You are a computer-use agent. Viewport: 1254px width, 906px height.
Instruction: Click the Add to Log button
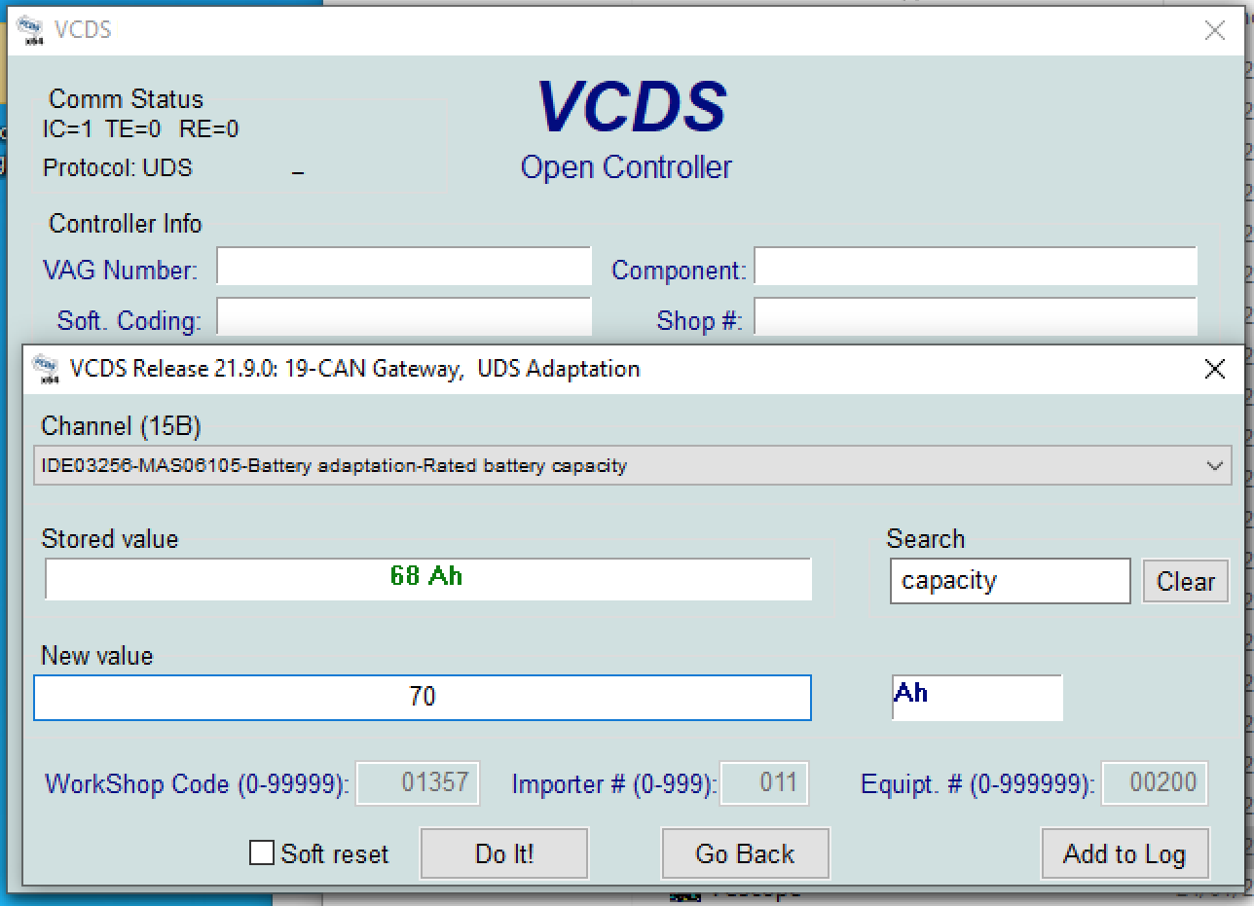pyautogui.click(x=1125, y=853)
